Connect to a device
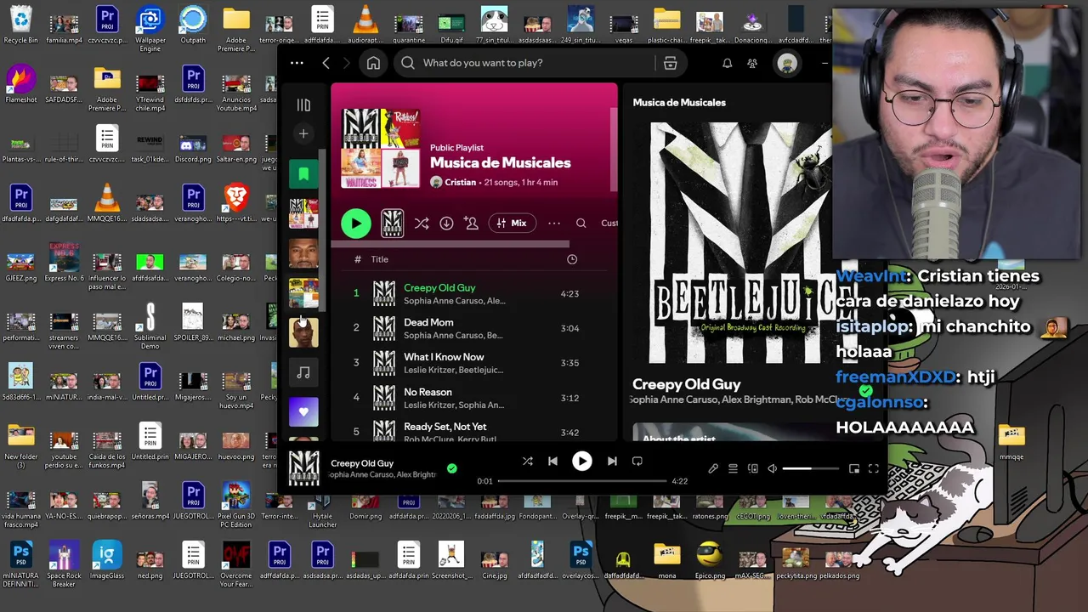1088x612 pixels. 753,468
